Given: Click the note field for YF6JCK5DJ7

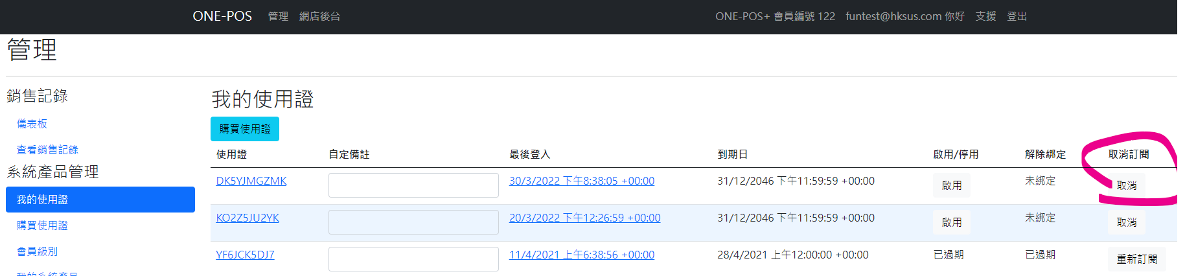Looking at the screenshot, I should tap(413, 259).
